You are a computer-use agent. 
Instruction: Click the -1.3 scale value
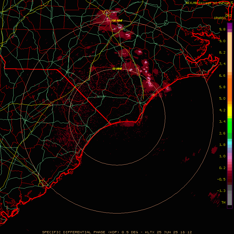pyautogui.click(x=221, y=191)
